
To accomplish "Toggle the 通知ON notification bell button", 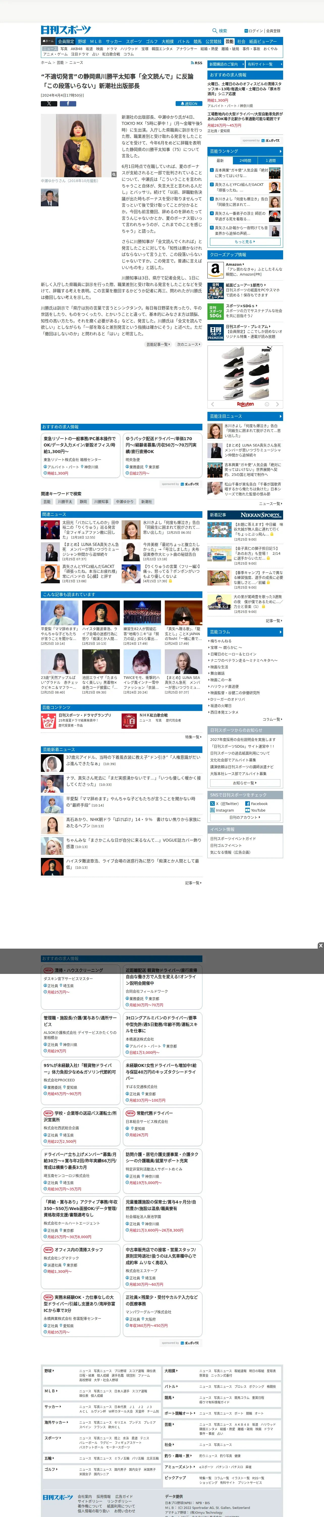I will pyautogui.click(x=189, y=104).
